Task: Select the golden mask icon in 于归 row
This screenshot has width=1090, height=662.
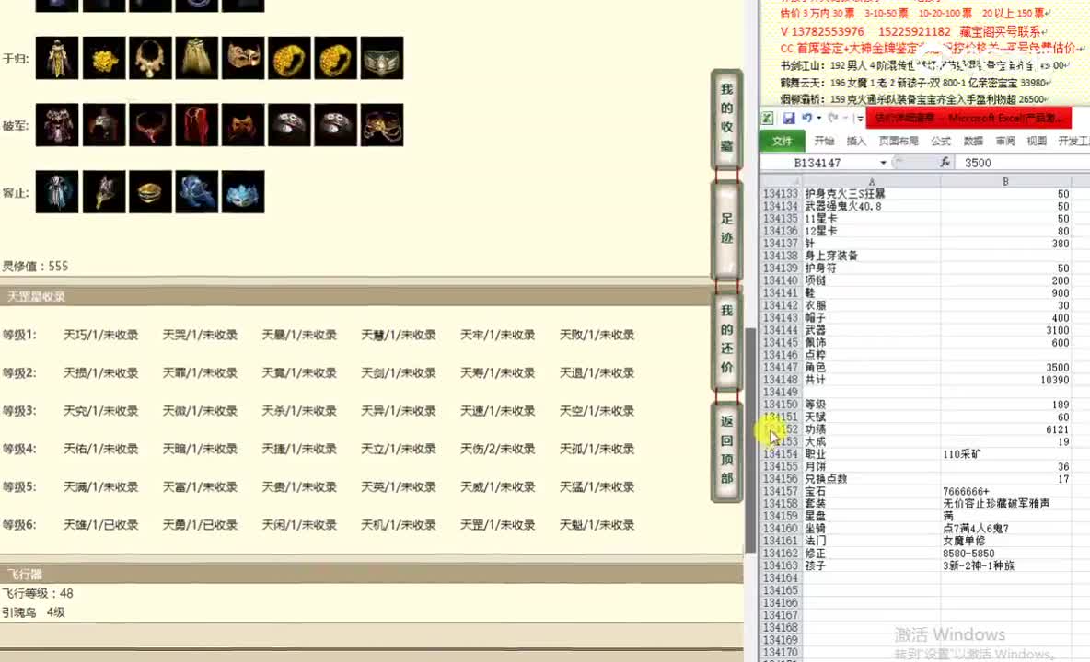Action: [243, 58]
